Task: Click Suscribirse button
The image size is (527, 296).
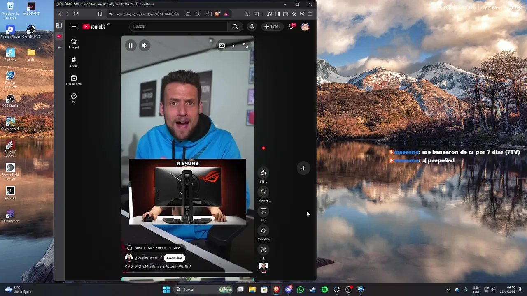Action: pyautogui.click(x=175, y=258)
